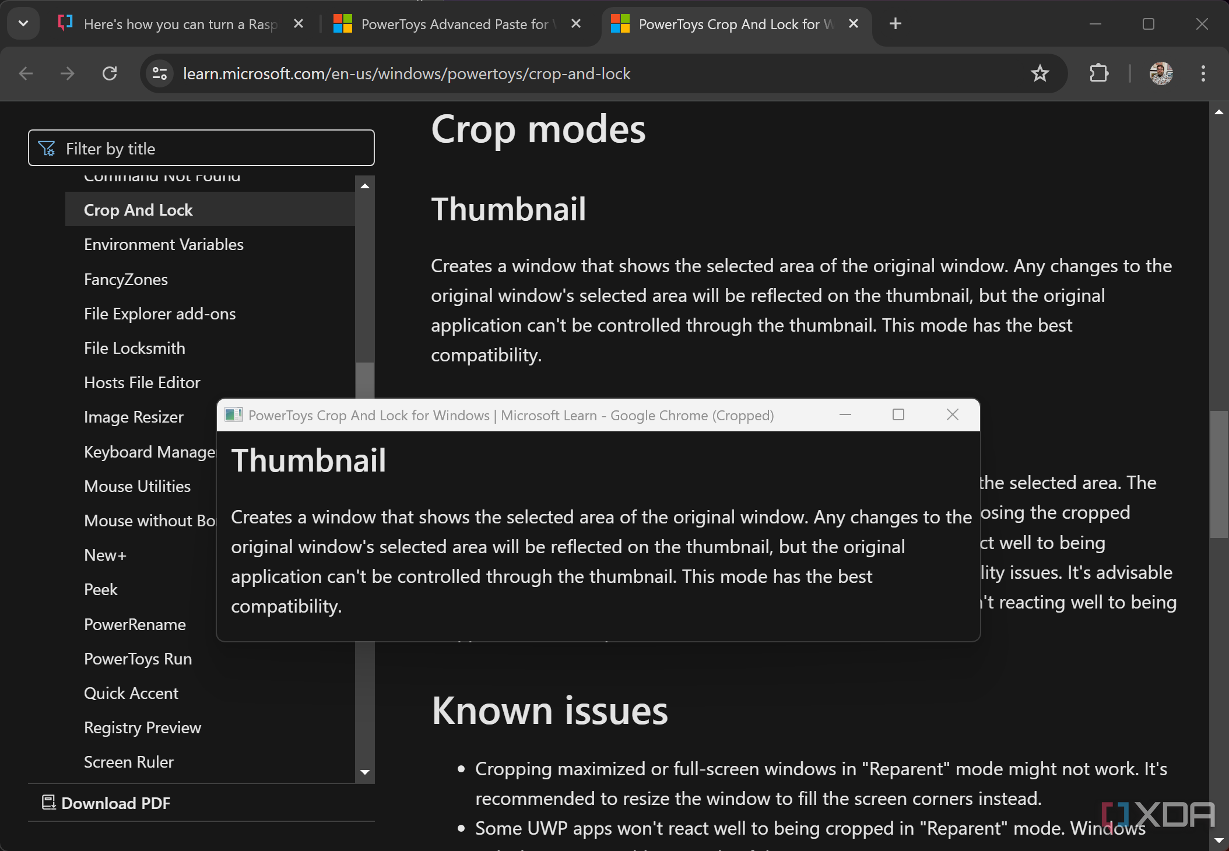Click the Filter by title field

pos(201,148)
